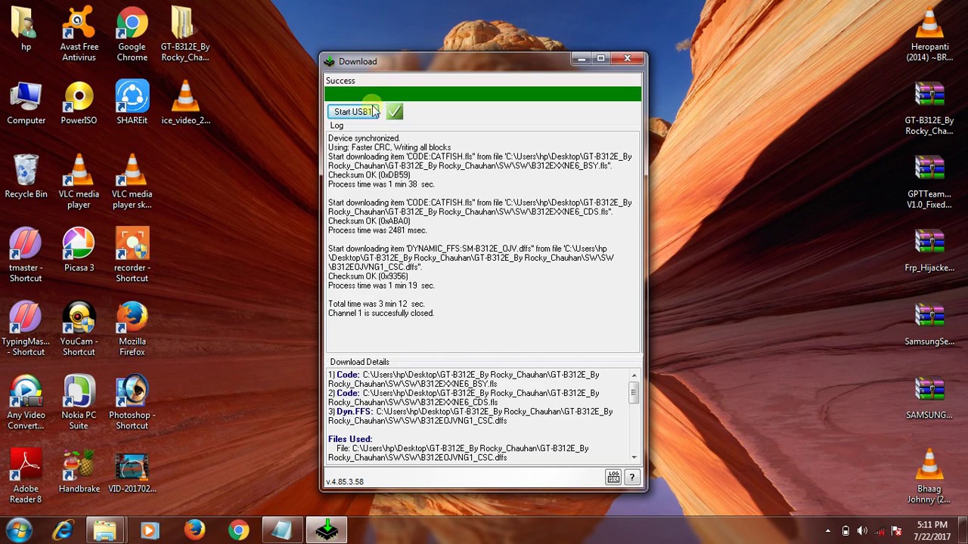Screen dimensions: 968x544
Task: Select 'VLC media player sk...' desktop shortcut
Action: tap(132, 181)
